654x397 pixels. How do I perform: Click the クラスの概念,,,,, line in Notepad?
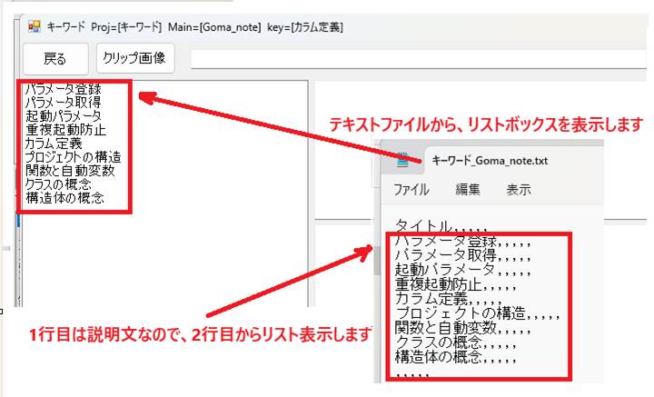[456, 342]
